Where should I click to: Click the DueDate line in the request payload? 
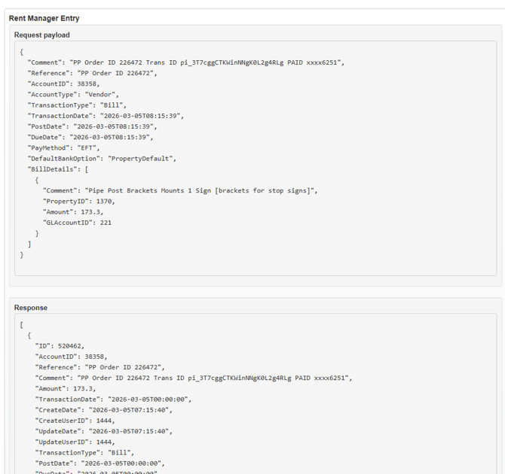pyautogui.click(x=90, y=138)
